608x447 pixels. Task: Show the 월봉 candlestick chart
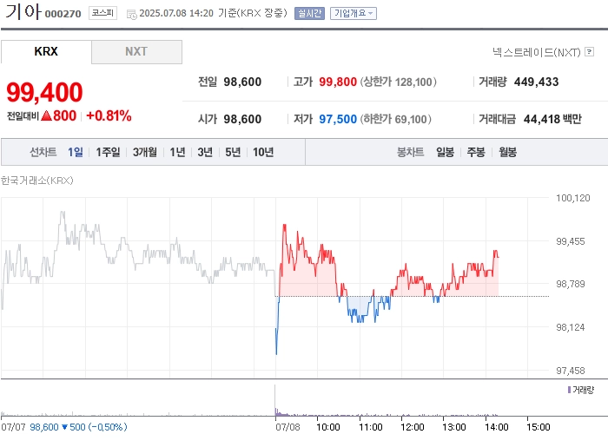pyautogui.click(x=507, y=152)
